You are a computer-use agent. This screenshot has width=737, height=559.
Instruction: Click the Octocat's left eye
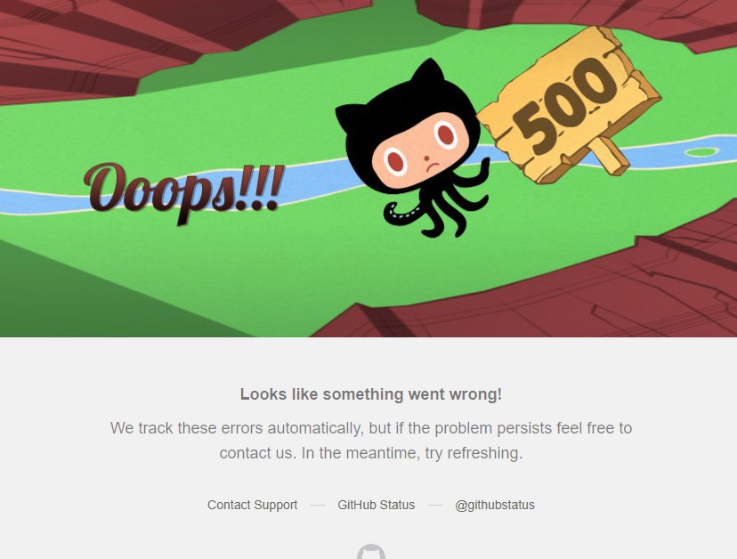point(395,162)
